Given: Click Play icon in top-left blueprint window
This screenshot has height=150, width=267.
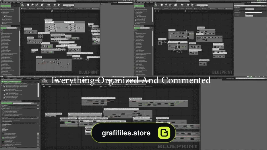Looking at the screenshot, I should (x=59, y=5).
